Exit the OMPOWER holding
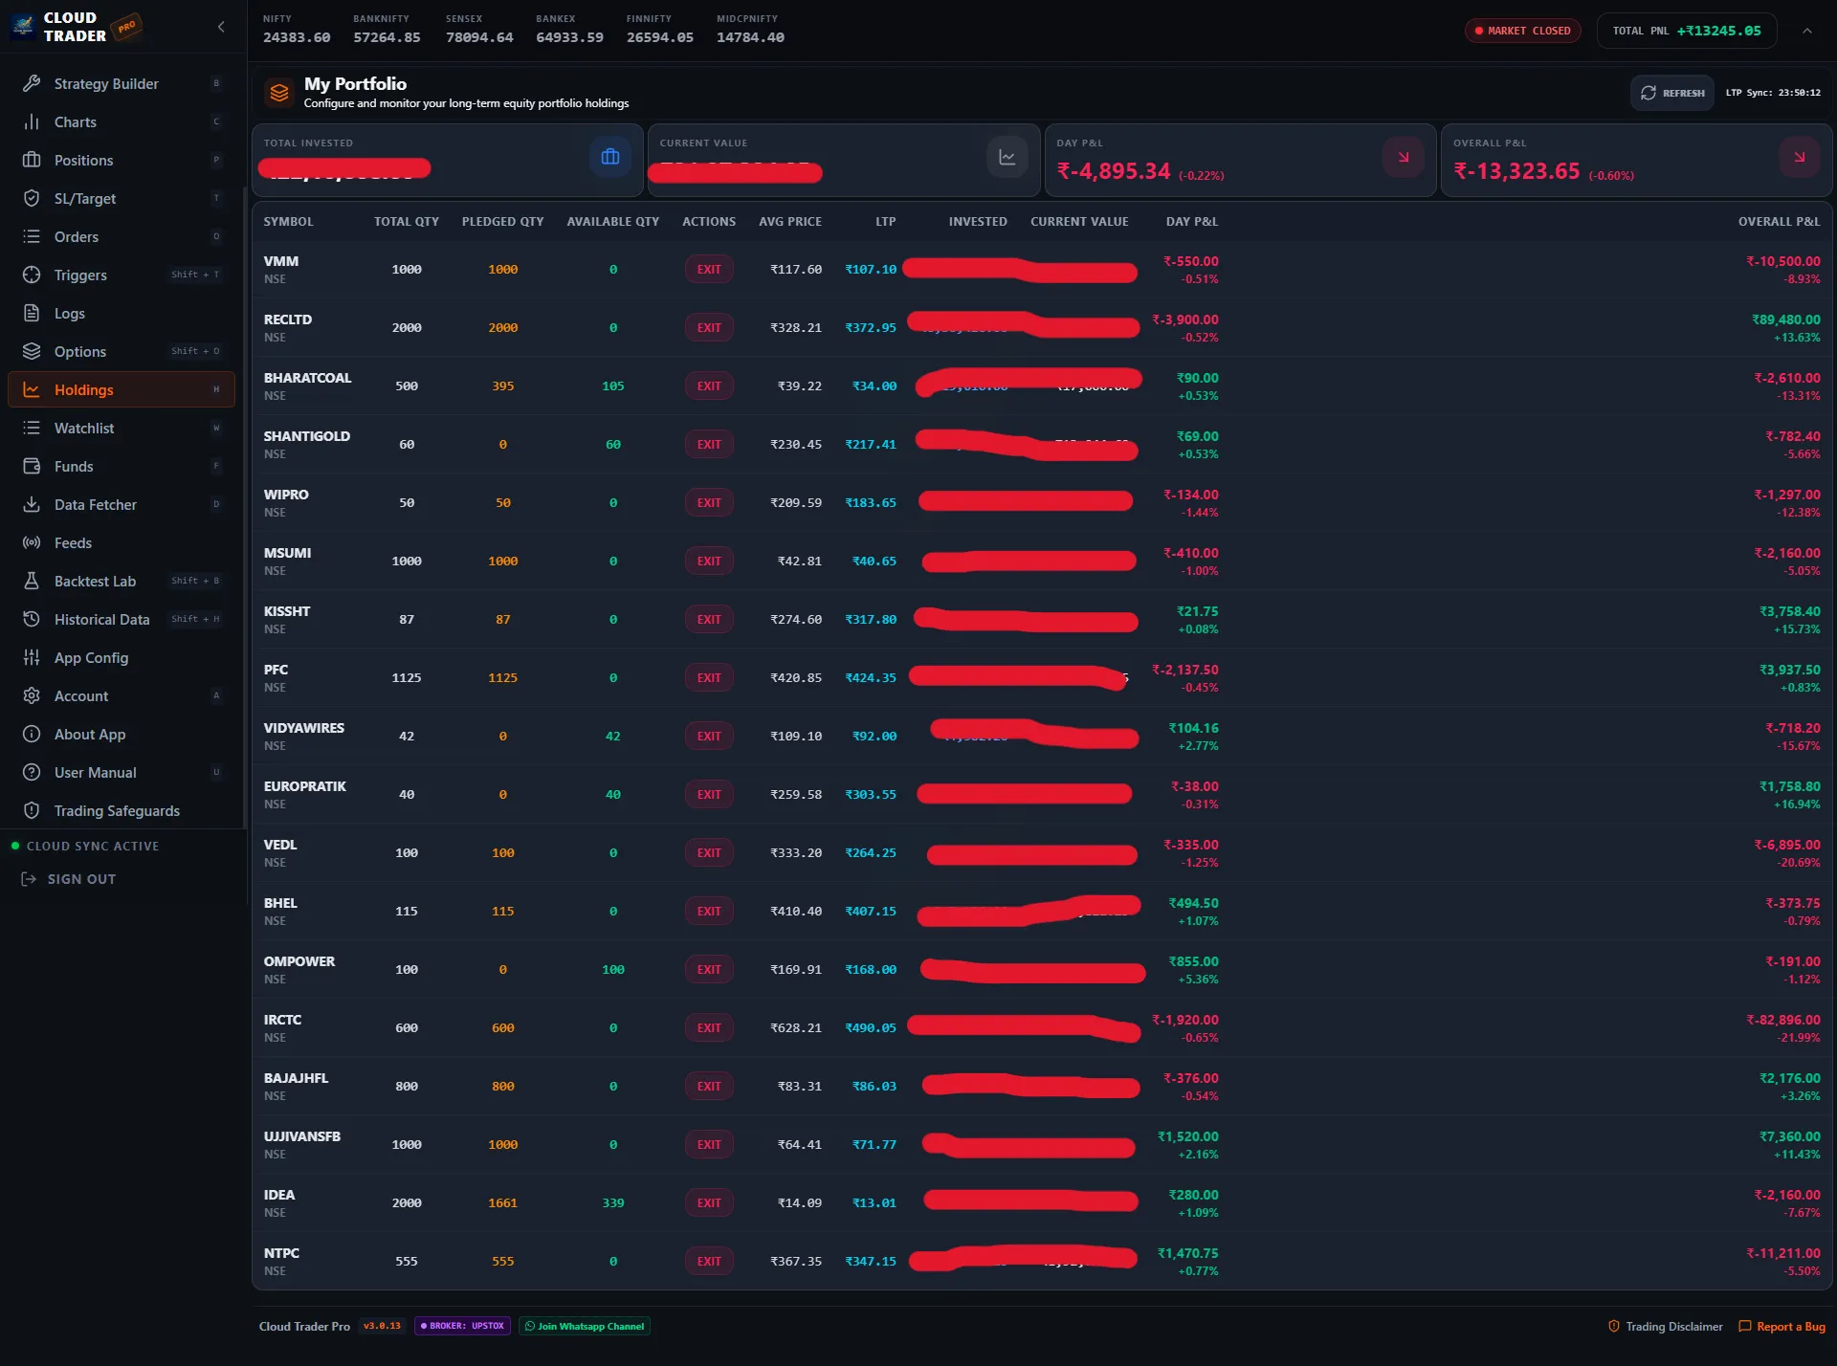Screen dimensions: 1837x1366 pos(709,969)
